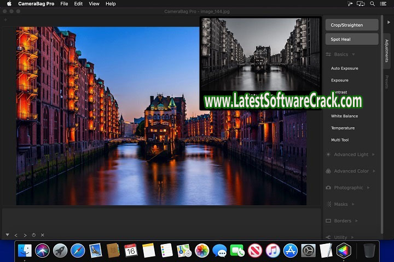The height and width of the screenshot is (262, 394).
Task: Click the X icon in the bottom tray
Action: click(x=43, y=235)
